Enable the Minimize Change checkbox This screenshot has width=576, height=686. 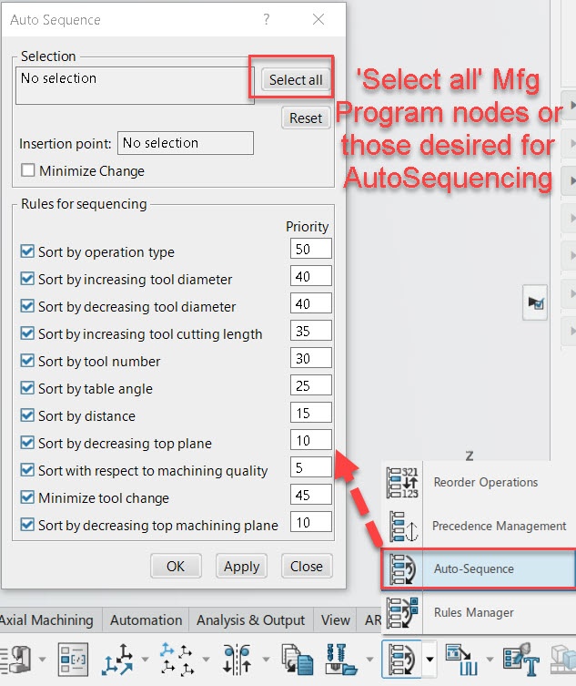tap(27, 169)
